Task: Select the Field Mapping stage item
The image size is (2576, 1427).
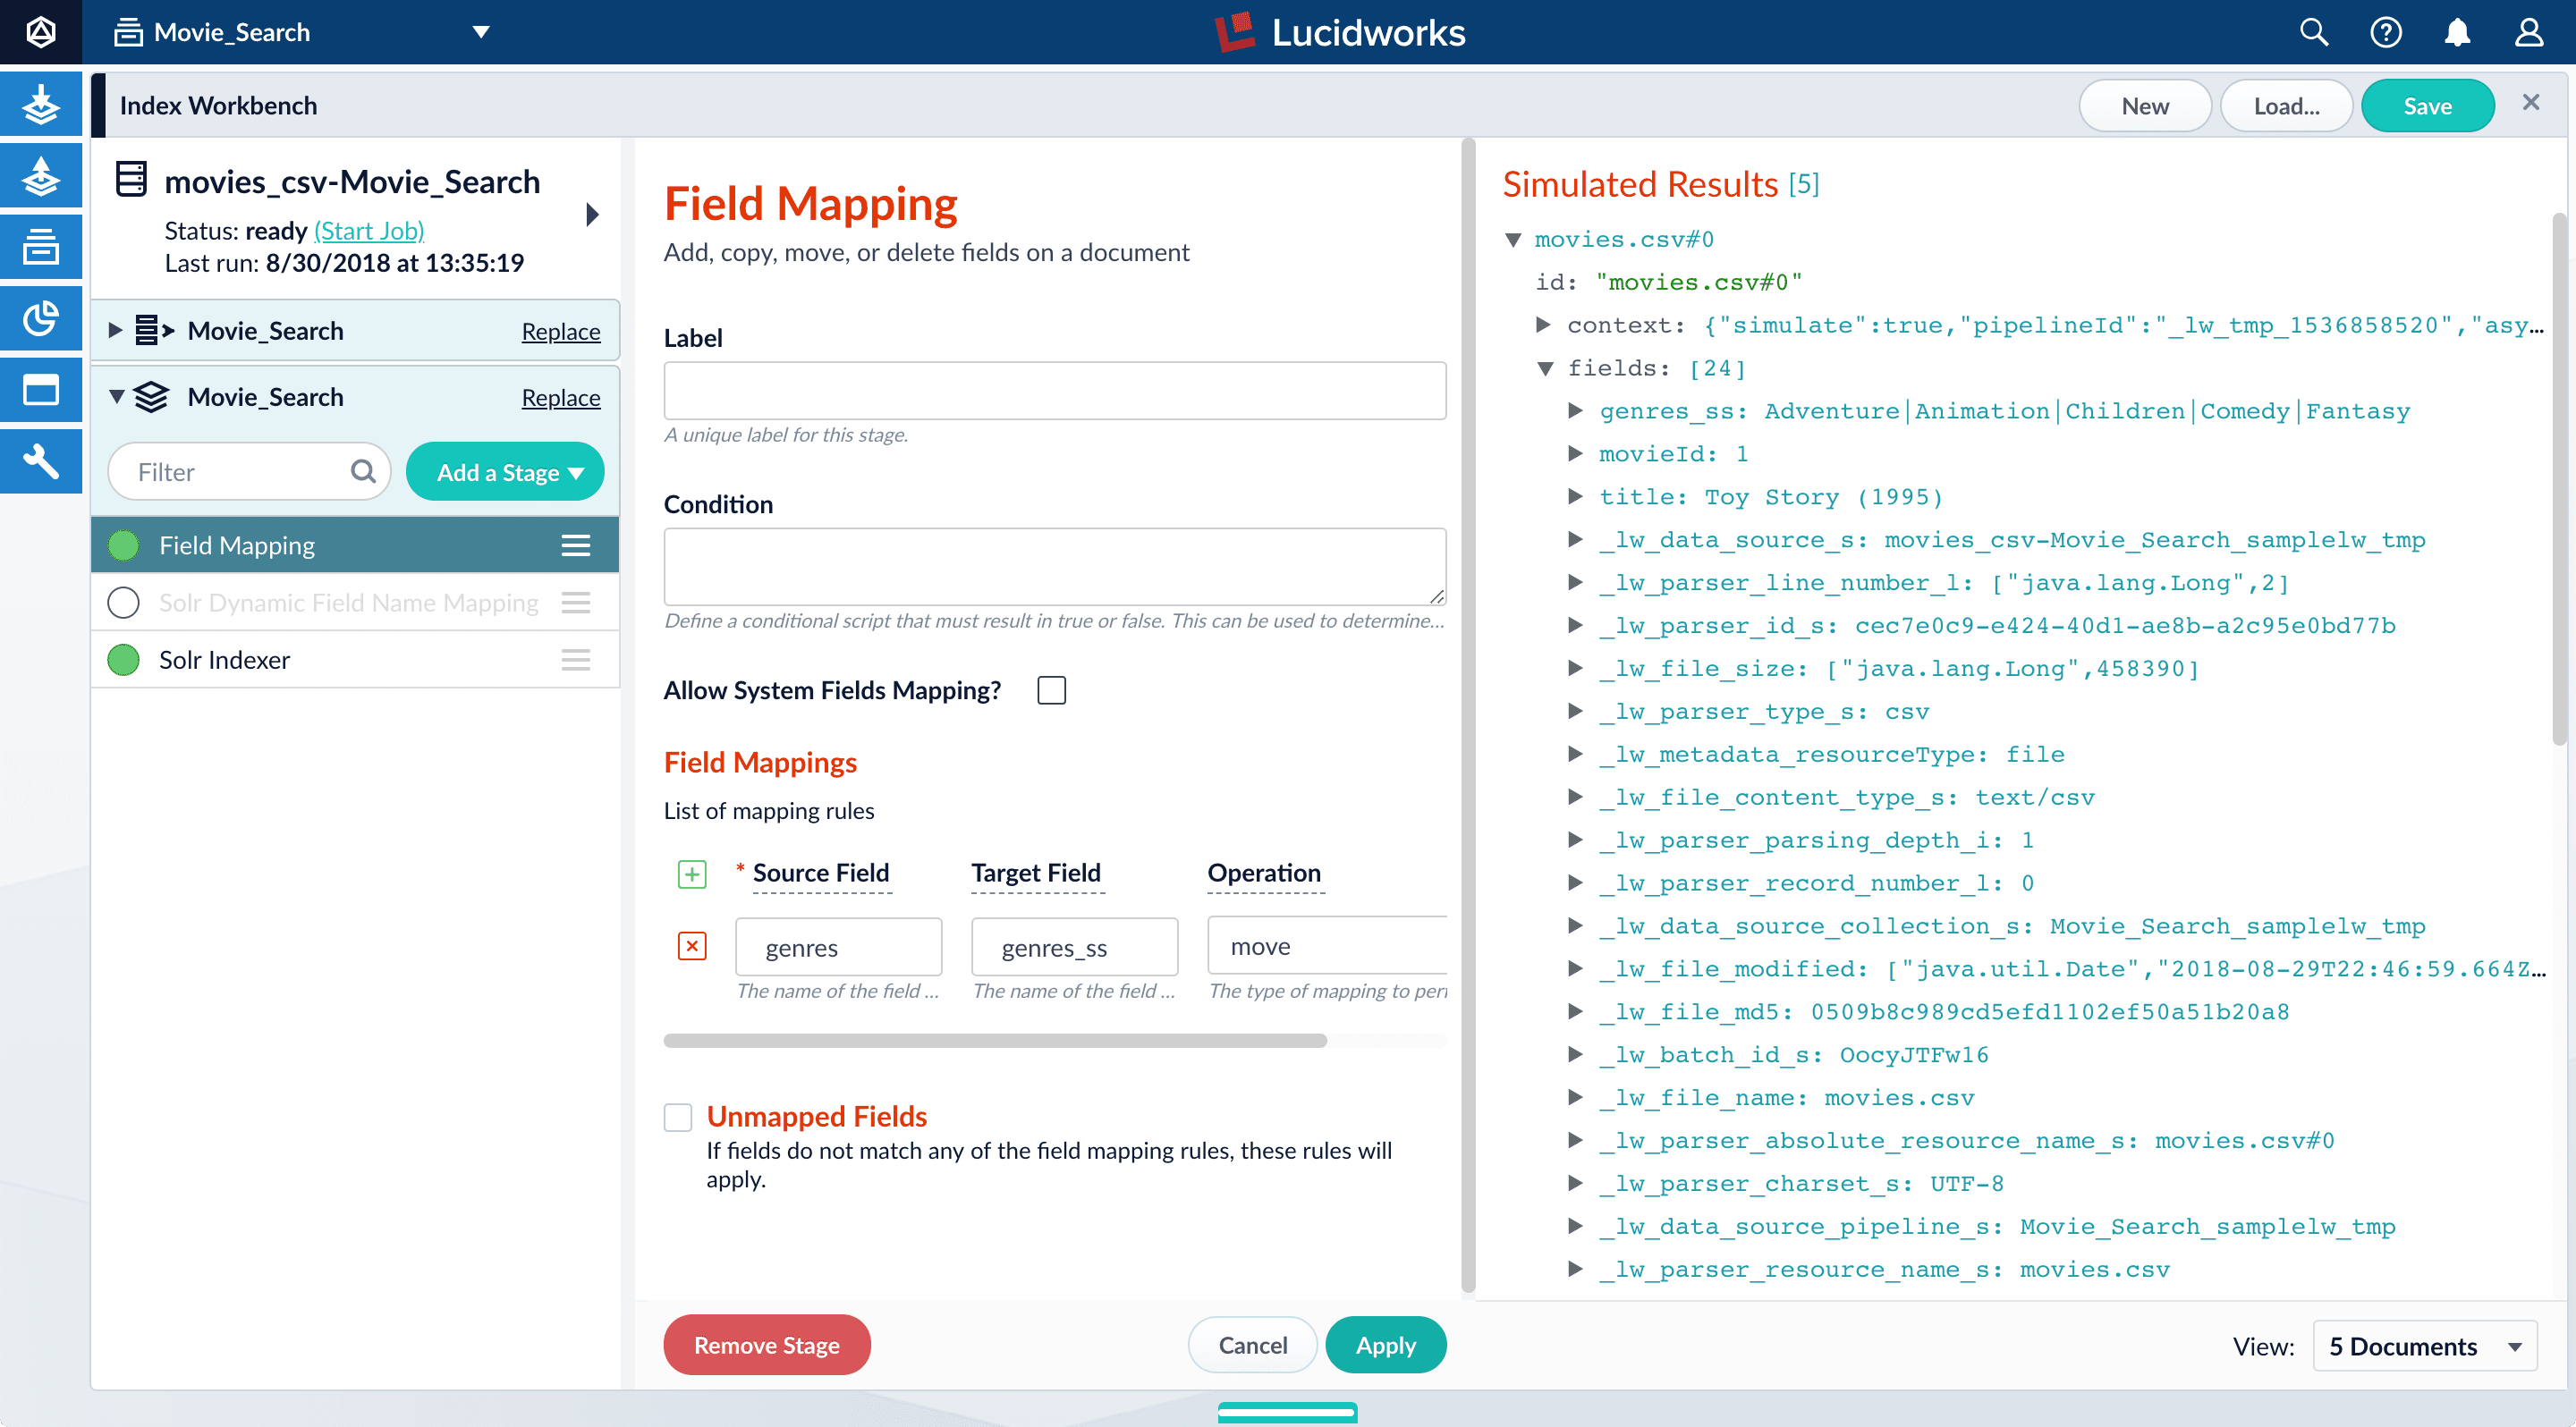Action: [237, 545]
